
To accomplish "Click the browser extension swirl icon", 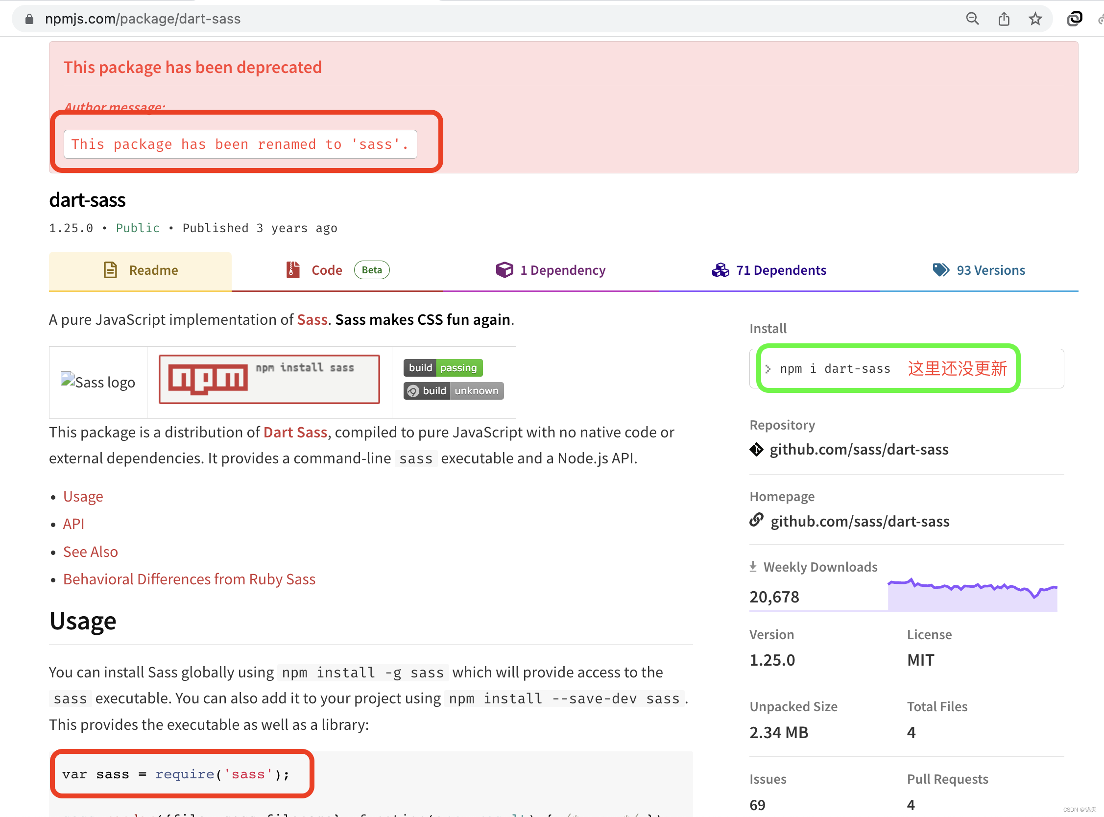I will pyautogui.click(x=1074, y=19).
